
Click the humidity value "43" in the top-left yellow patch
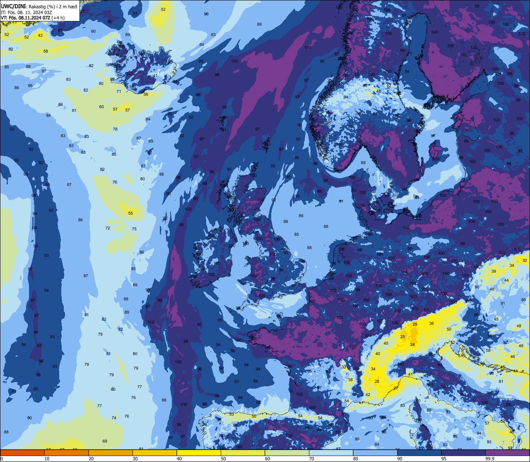40,36
